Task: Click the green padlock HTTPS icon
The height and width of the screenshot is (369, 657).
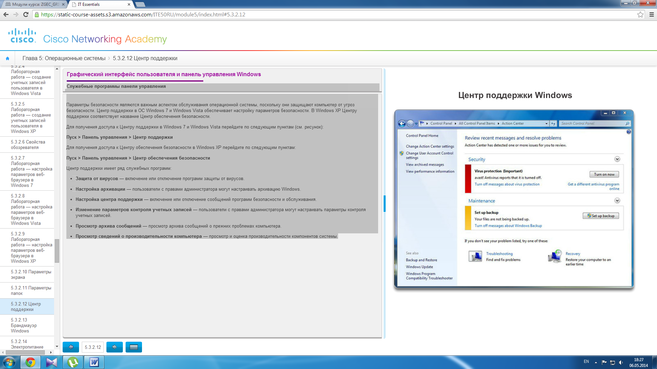Action: click(x=37, y=14)
